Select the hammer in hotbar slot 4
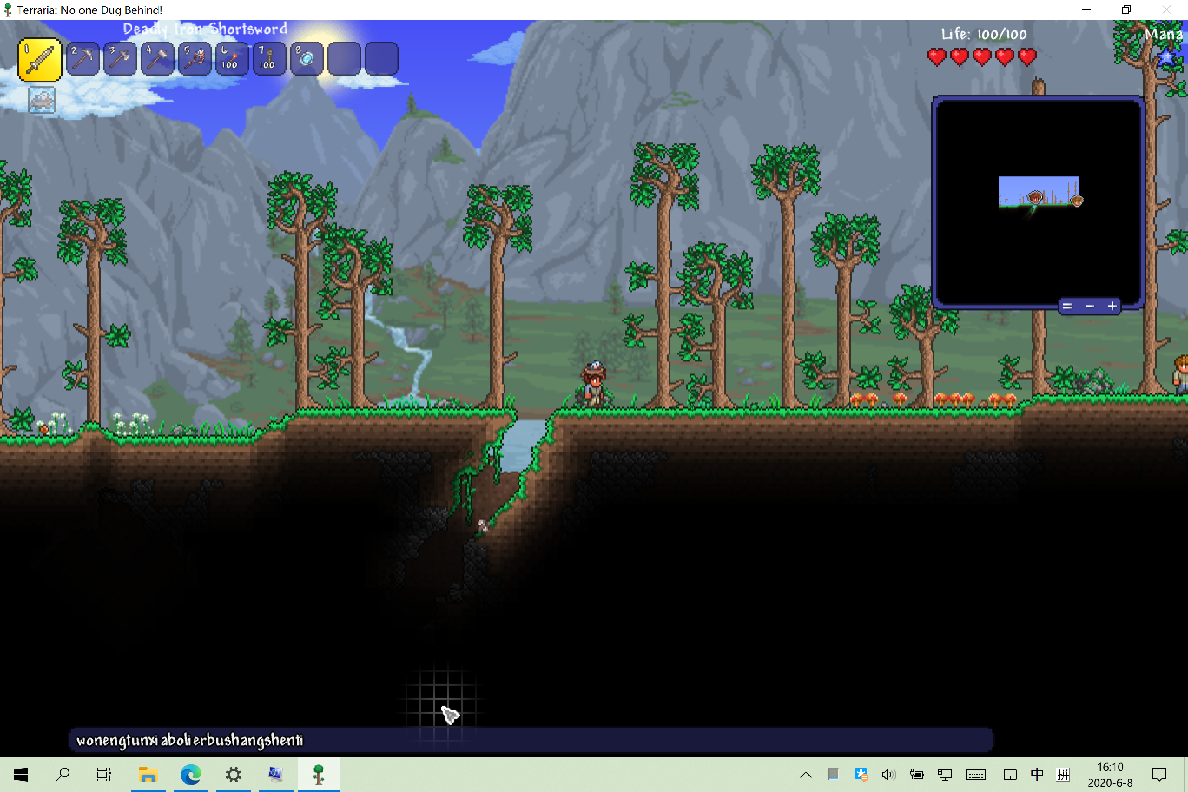The width and height of the screenshot is (1188, 792). (x=157, y=59)
